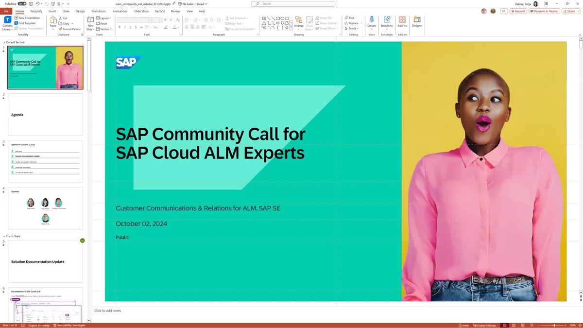Open the Layout dropdown
The height and width of the screenshot is (328, 583).
[104, 18]
